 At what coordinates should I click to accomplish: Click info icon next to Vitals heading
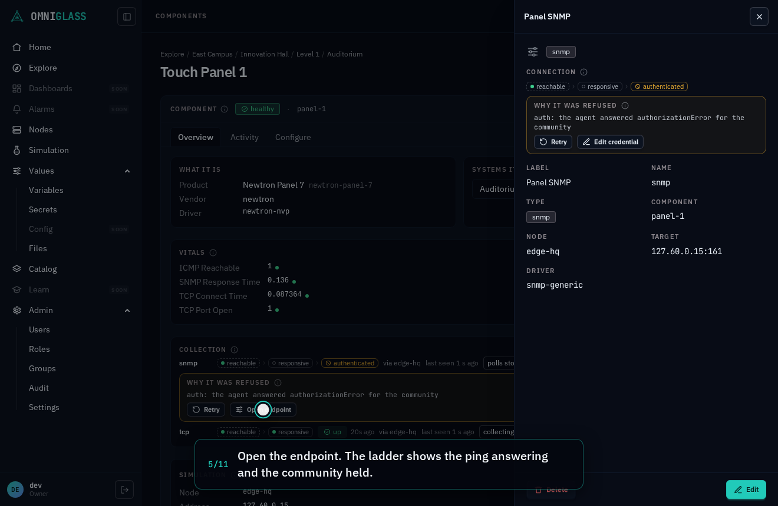pos(213,252)
